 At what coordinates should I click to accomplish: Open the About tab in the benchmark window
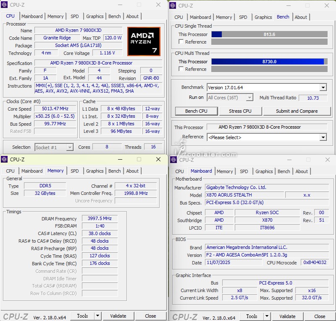click(301, 17)
